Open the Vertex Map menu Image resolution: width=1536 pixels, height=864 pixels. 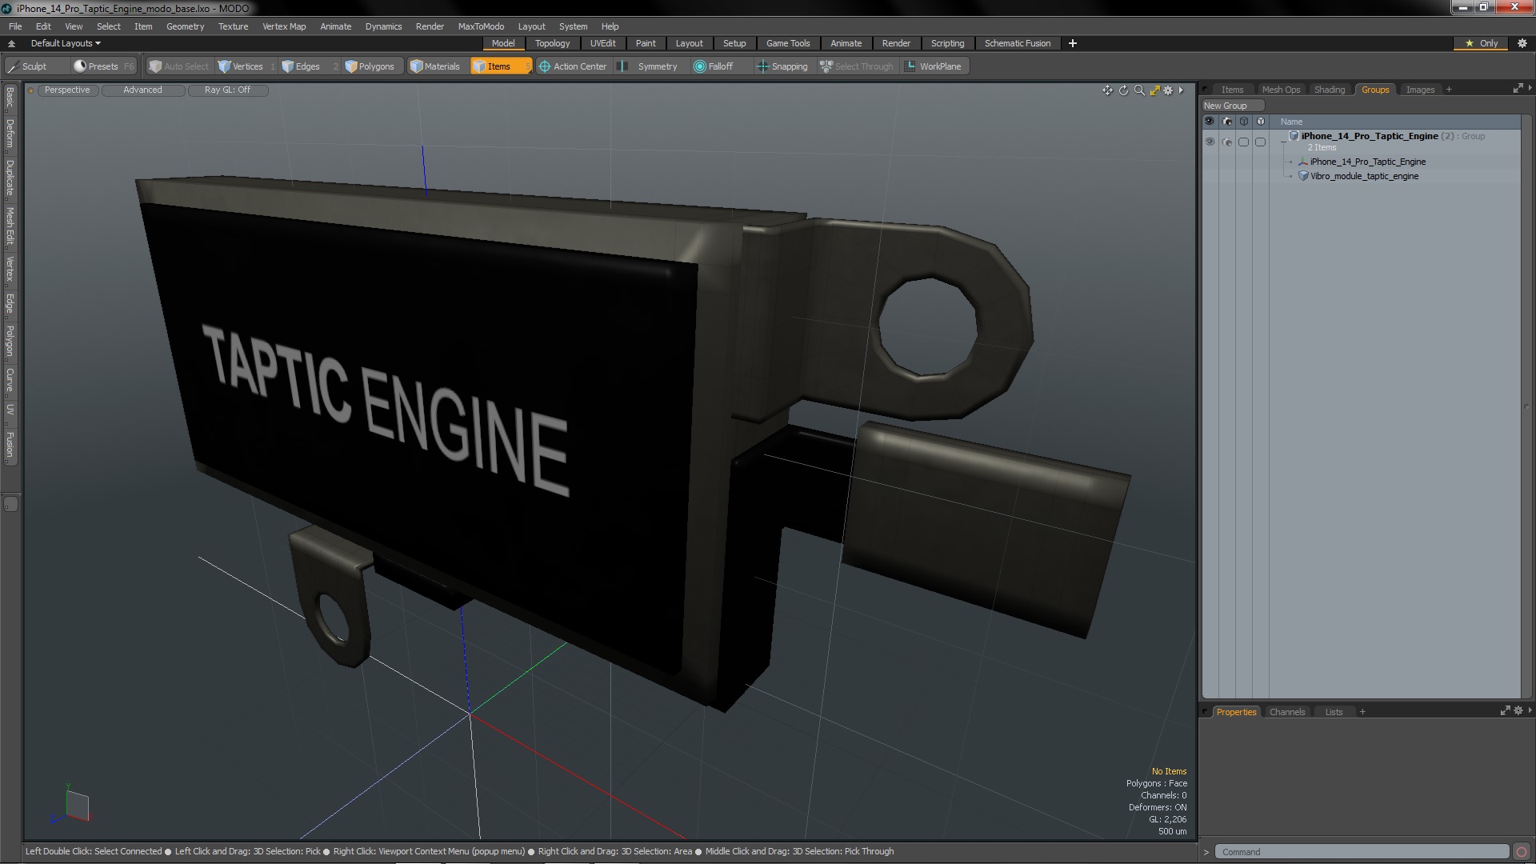pos(284,26)
